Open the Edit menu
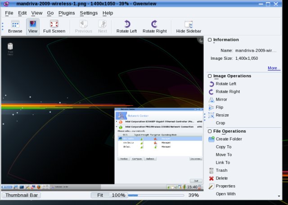The image size is (288, 205). click(22, 13)
